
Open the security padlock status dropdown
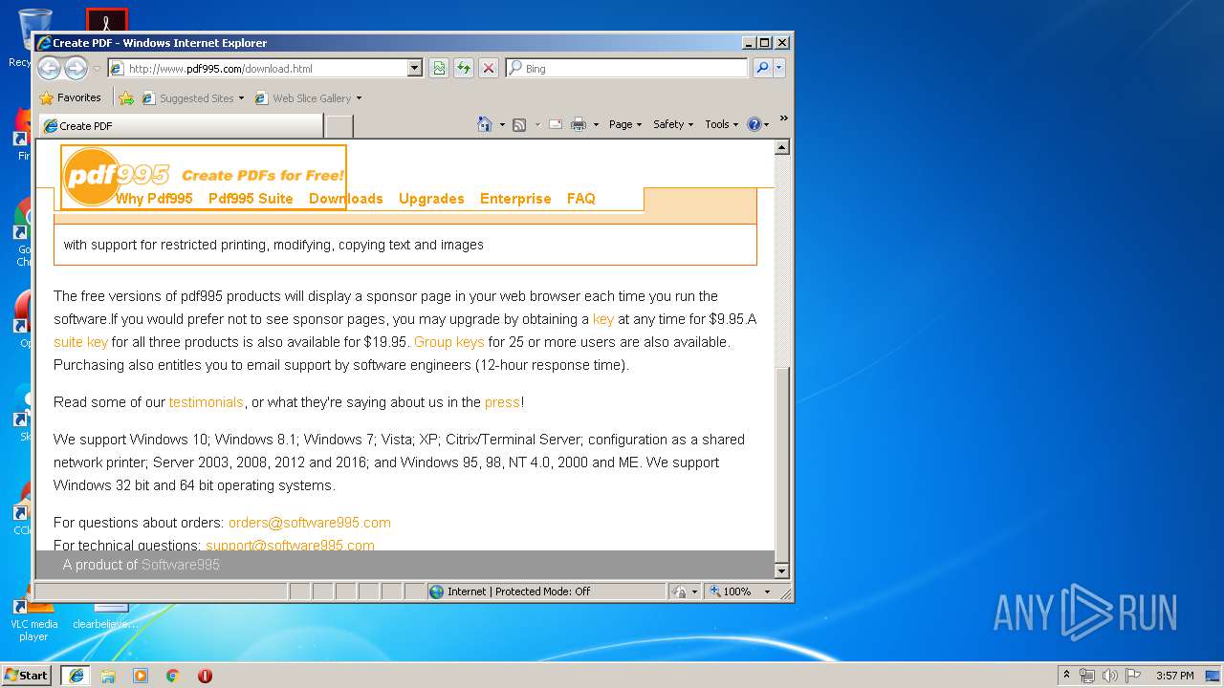point(685,591)
